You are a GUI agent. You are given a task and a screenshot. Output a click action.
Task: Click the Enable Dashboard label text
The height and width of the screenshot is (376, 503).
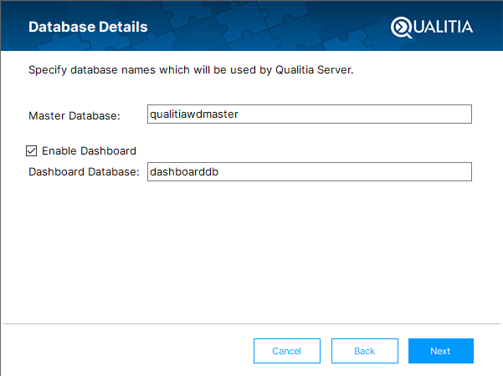pyautogui.click(x=89, y=150)
